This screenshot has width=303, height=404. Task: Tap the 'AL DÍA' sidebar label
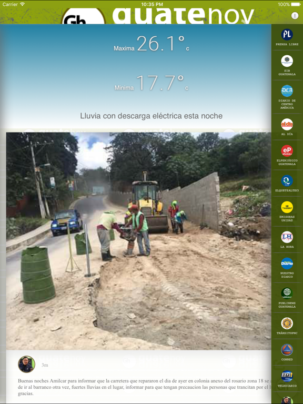click(287, 134)
